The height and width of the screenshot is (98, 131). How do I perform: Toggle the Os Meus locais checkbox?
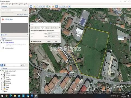click(2, 40)
